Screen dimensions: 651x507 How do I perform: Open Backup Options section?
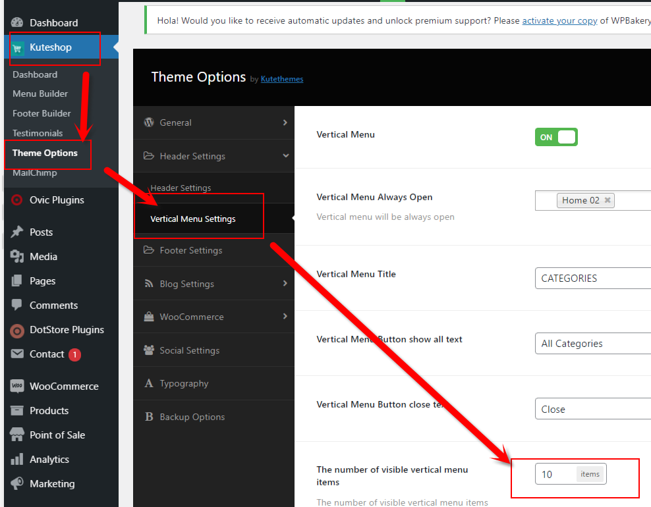point(214,417)
